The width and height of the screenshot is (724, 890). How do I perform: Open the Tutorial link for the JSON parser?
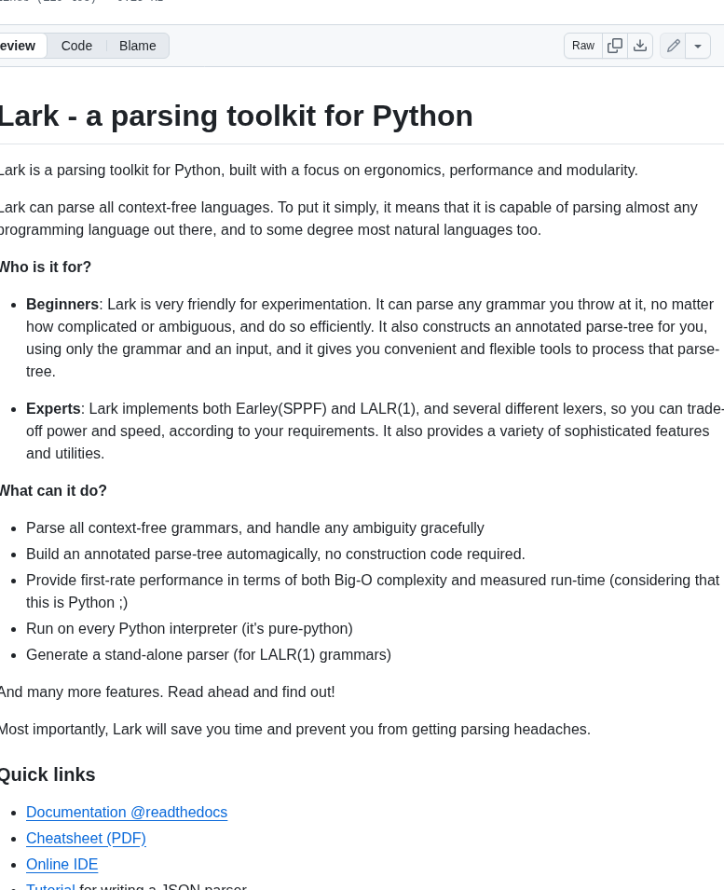50,886
